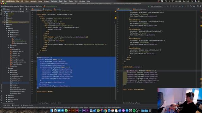Open Twitter from the dock
Viewport: 202px width, 113px height.
point(59,110)
